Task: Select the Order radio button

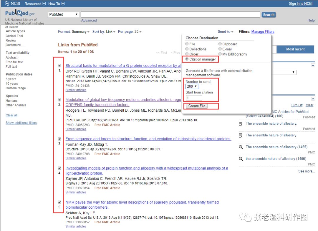Action: tap(187, 54)
